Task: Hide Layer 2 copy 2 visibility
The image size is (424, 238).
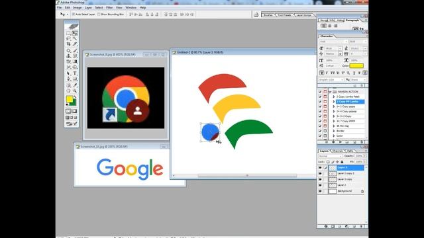Action: point(320,173)
